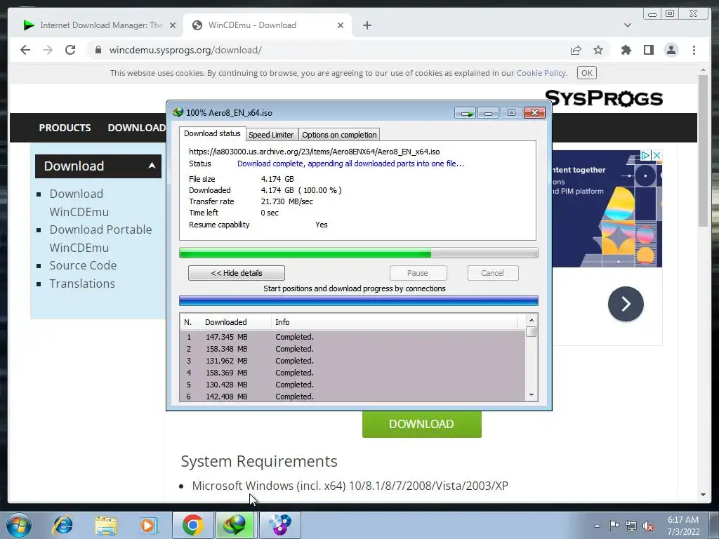Accept cookies with OK button
This screenshot has height=539, width=719.
[586, 73]
